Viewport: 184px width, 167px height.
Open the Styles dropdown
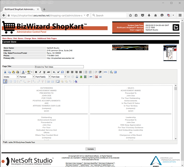[x=11, y=77]
